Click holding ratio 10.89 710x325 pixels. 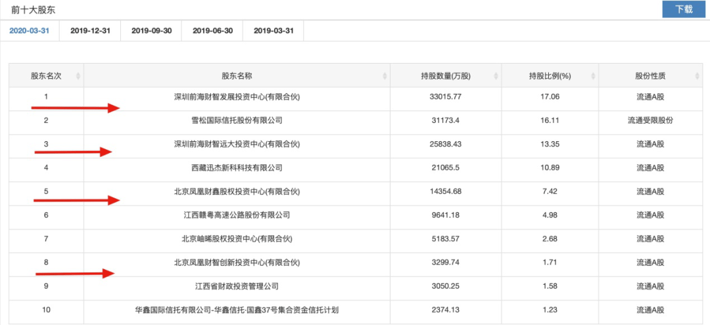point(550,167)
